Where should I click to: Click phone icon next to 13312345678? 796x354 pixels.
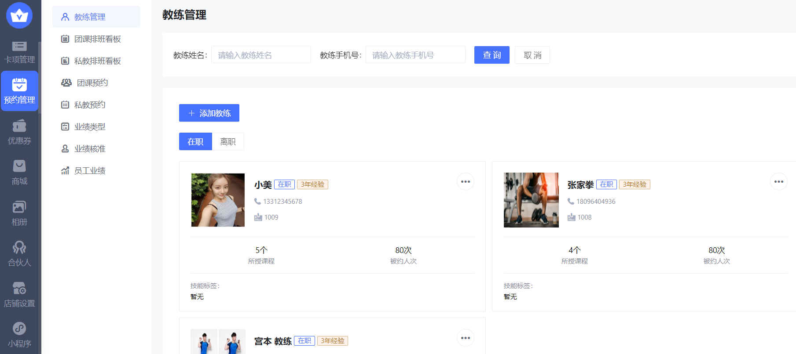point(257,201)
